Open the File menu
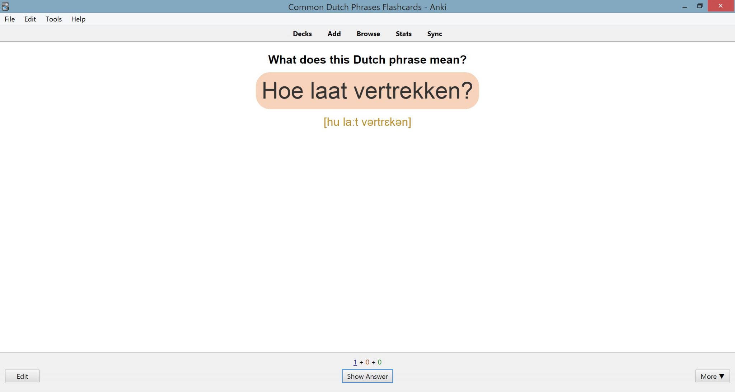 [x=9, y=19]
